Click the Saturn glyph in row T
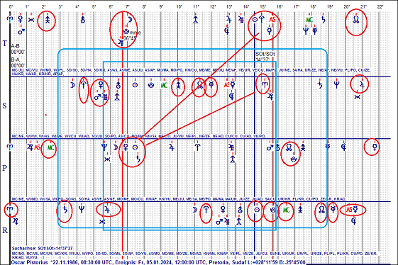 323,20
